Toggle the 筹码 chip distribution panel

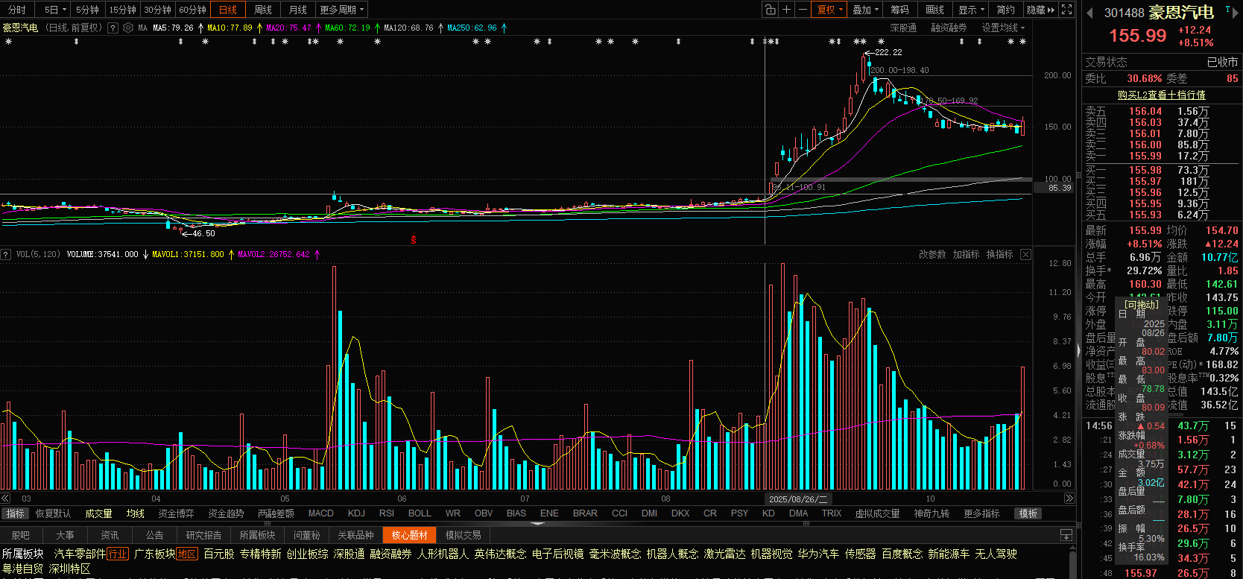[899, 10]
